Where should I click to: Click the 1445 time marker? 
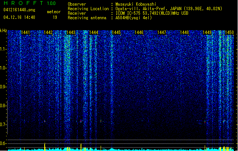tap(117, 32)
